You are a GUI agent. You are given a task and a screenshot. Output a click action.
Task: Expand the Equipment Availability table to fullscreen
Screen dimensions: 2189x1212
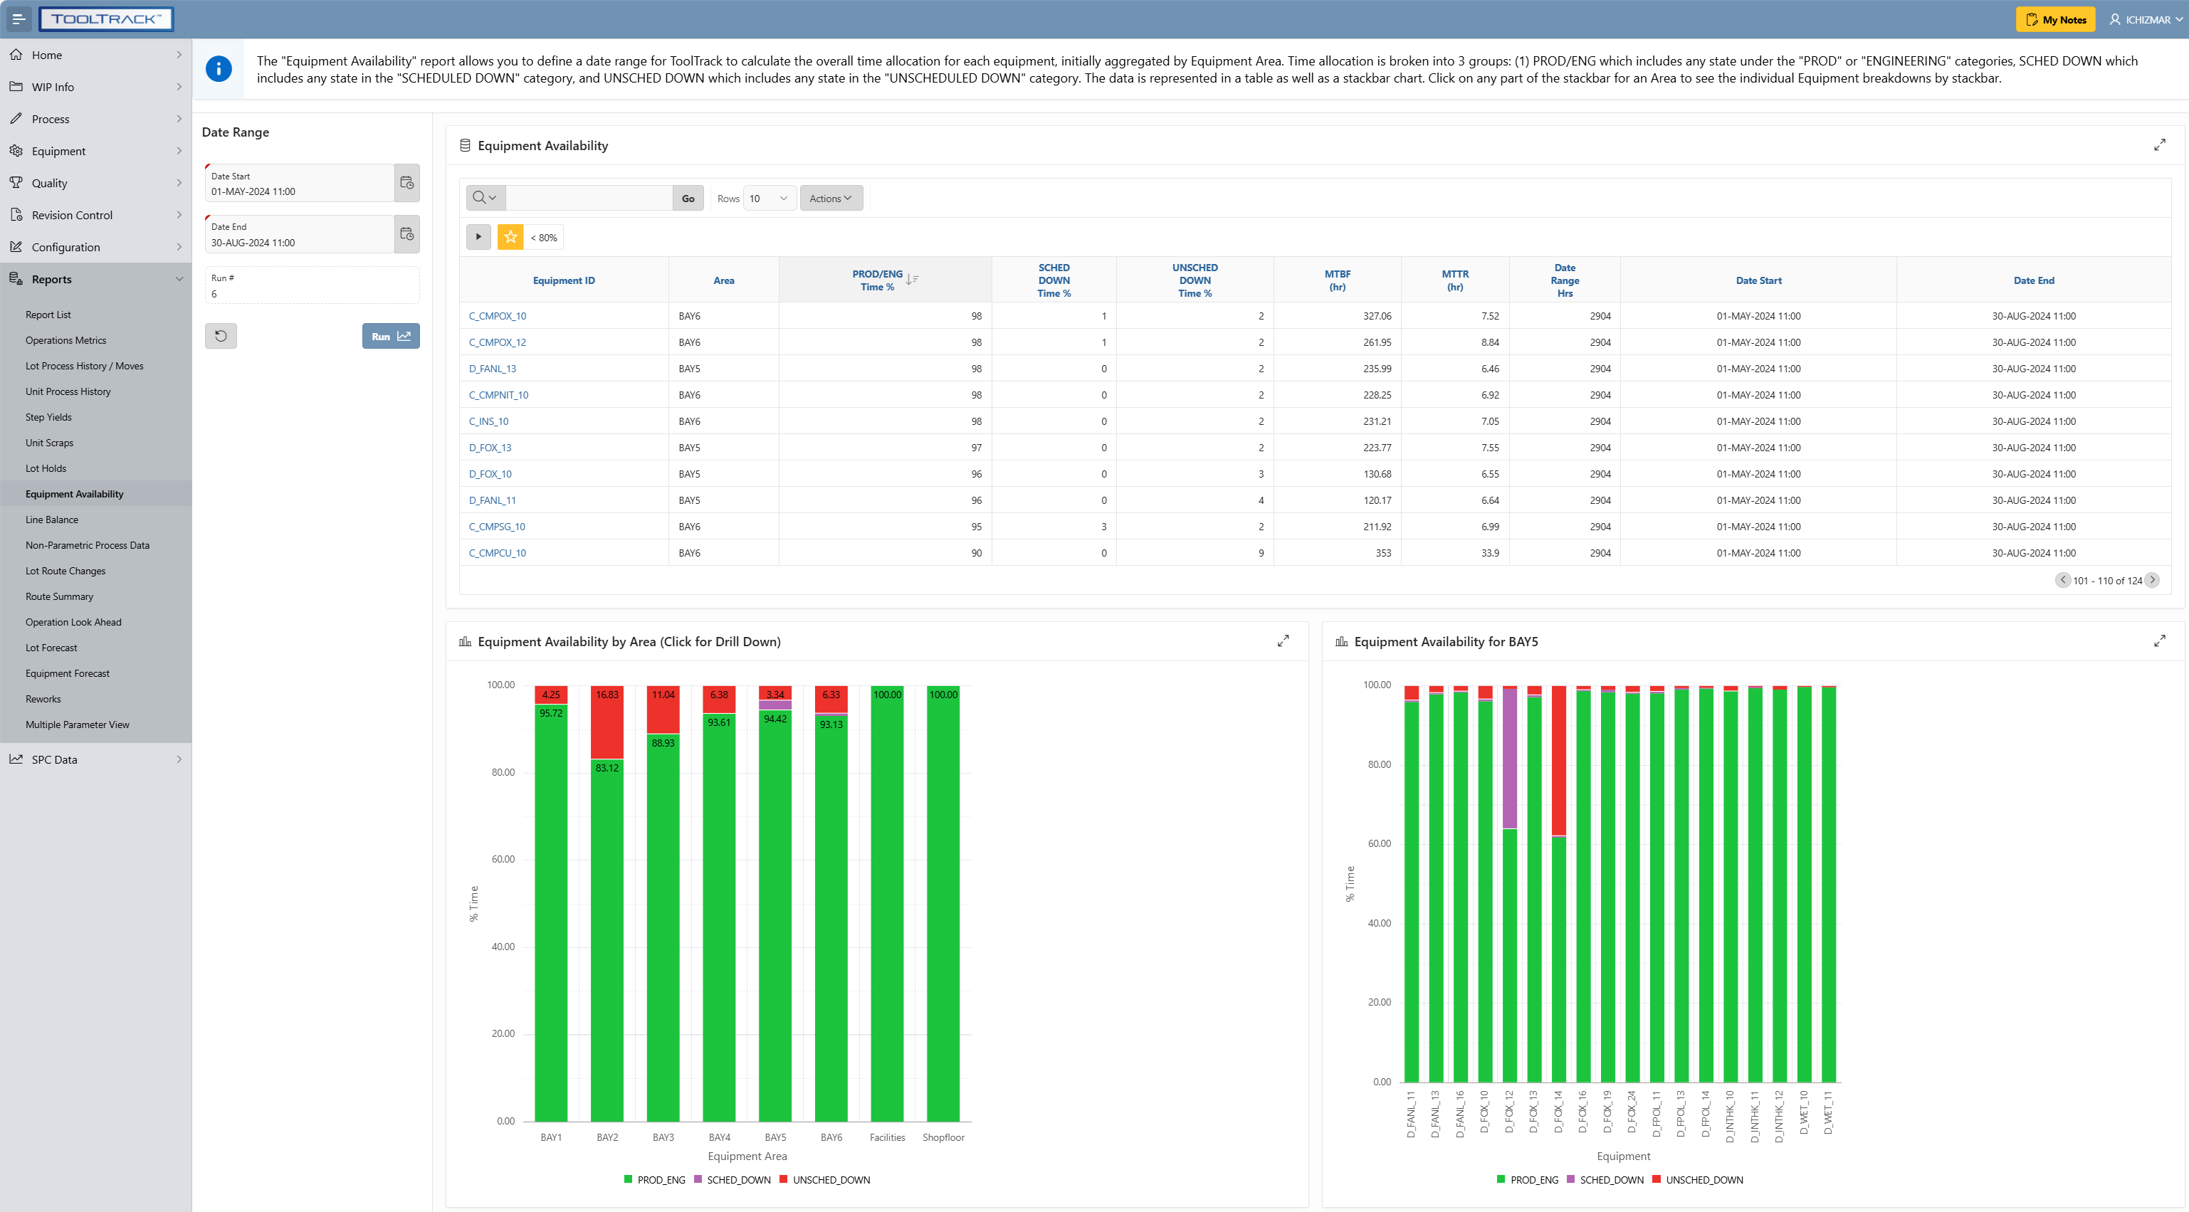(2160, 144)
